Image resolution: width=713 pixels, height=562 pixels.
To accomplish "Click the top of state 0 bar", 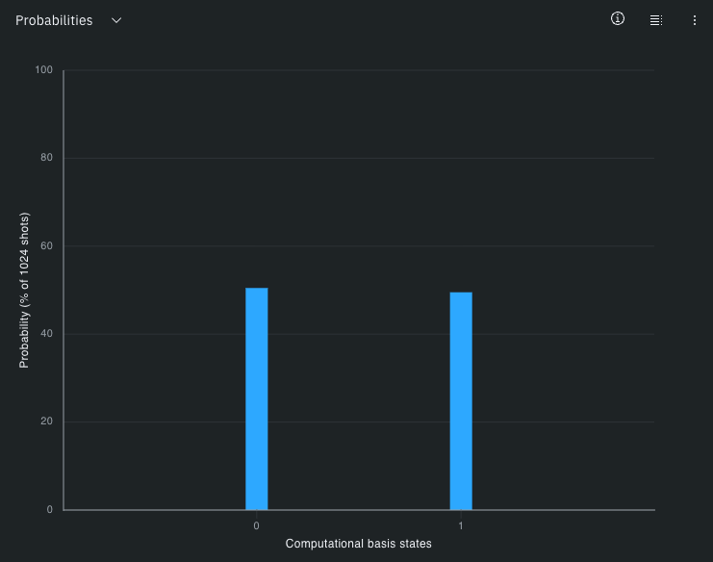I will (256, 290).
